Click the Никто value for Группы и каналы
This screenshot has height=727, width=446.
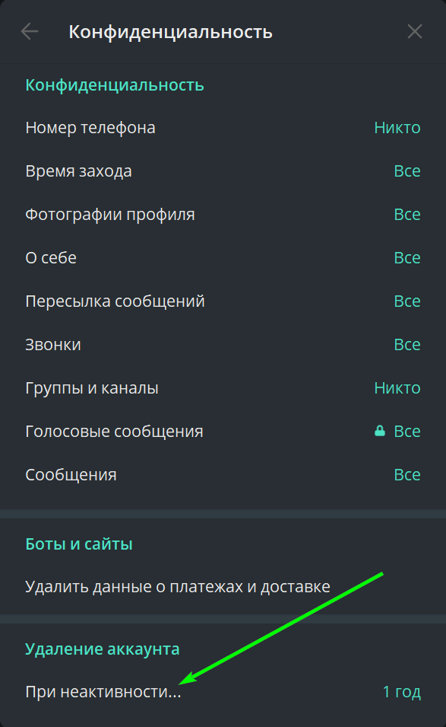pyautogui.click(x=397, y=388)
